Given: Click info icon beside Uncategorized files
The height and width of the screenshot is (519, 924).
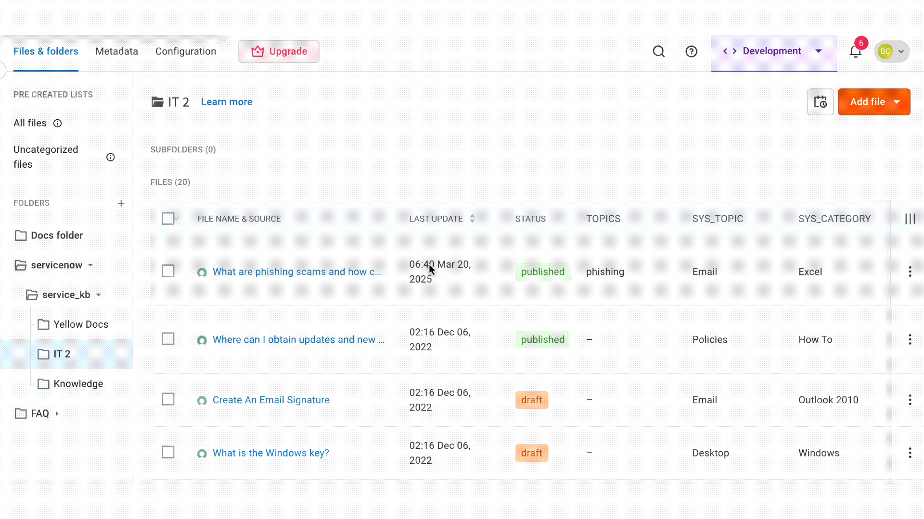Looking at the screenshot, I should [110, 157].
